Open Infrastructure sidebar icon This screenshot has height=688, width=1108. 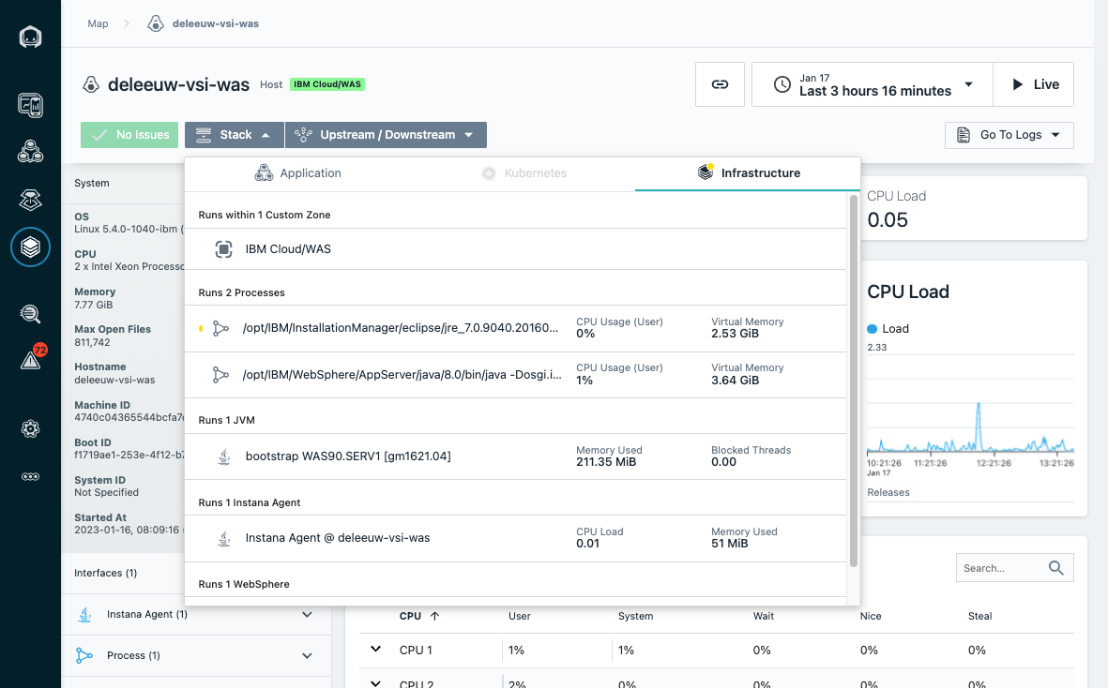coord(30,247)
